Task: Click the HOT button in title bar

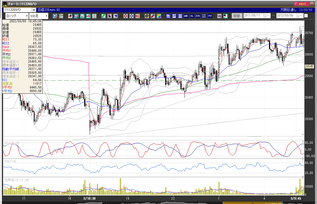Action: (302, 4)
